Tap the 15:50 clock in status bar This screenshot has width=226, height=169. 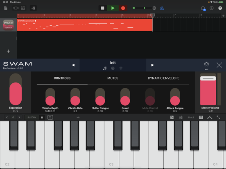tap(6, 2)
